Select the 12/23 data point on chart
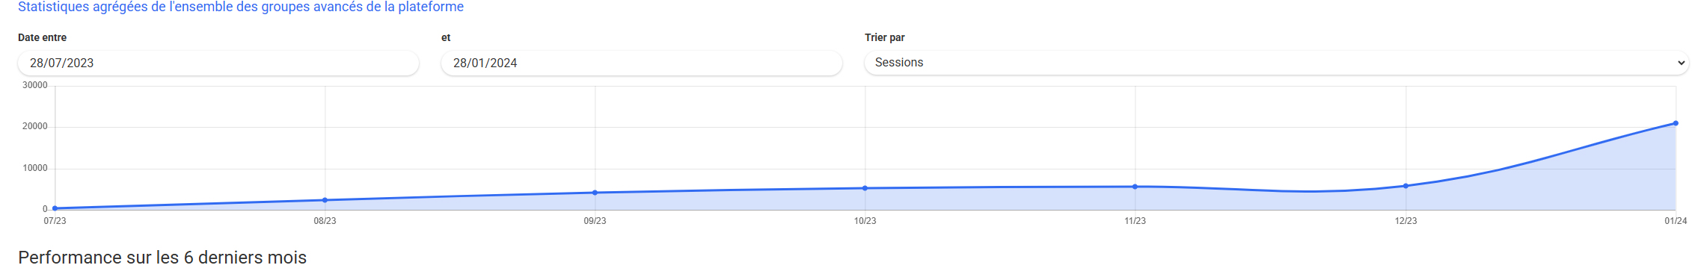The width and height of the screenshot is (1692, 274). click(x=1406, y=186)
